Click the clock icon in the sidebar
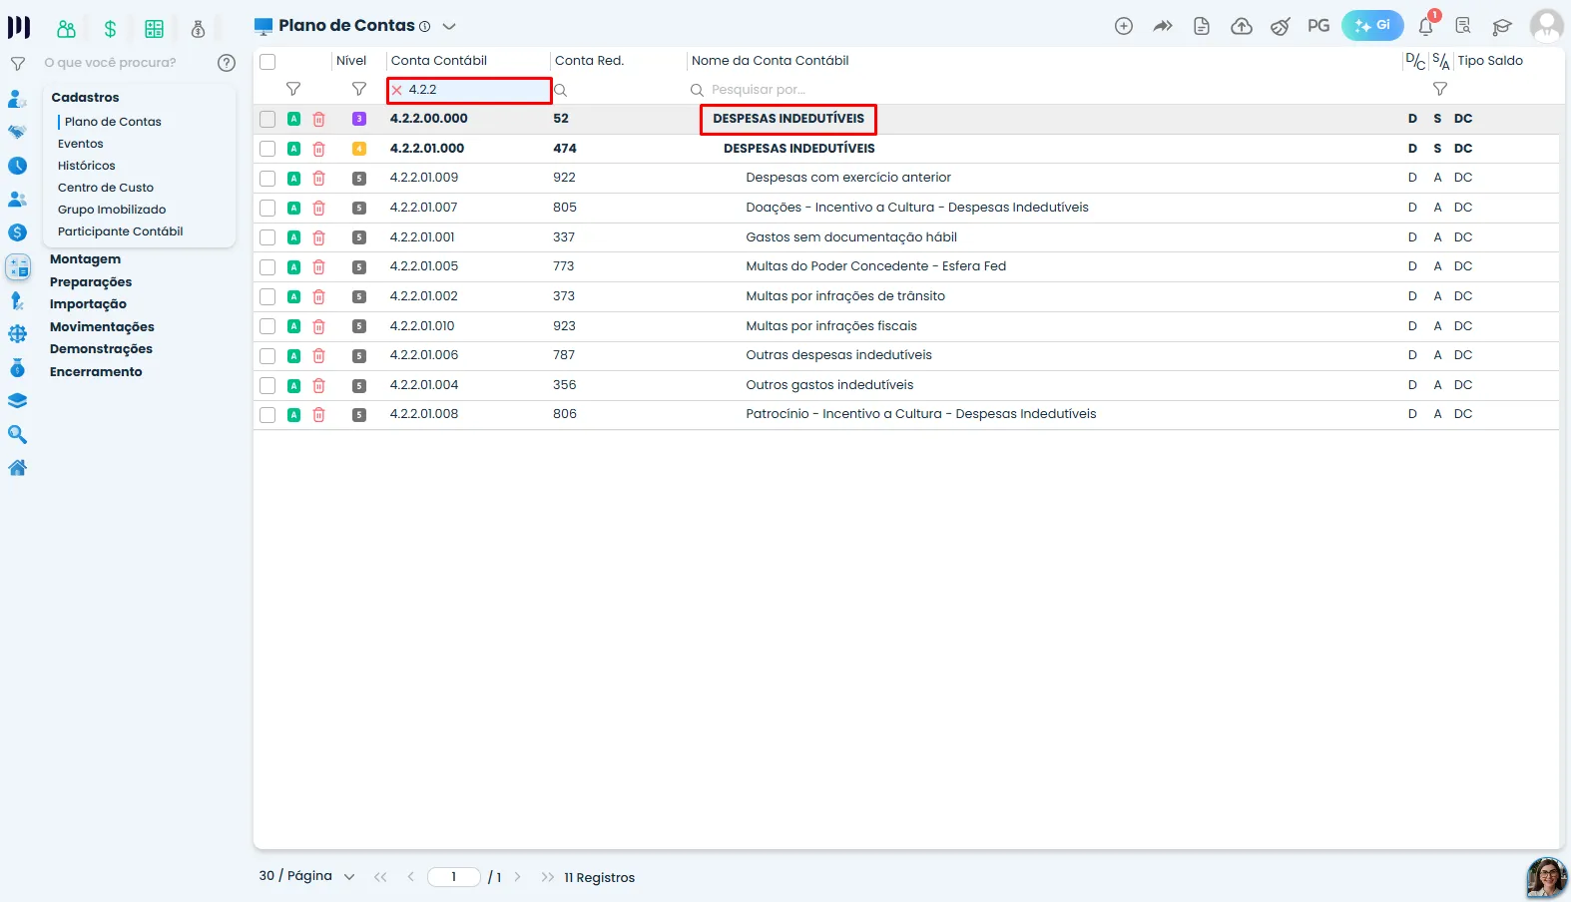 pos(17,166)
